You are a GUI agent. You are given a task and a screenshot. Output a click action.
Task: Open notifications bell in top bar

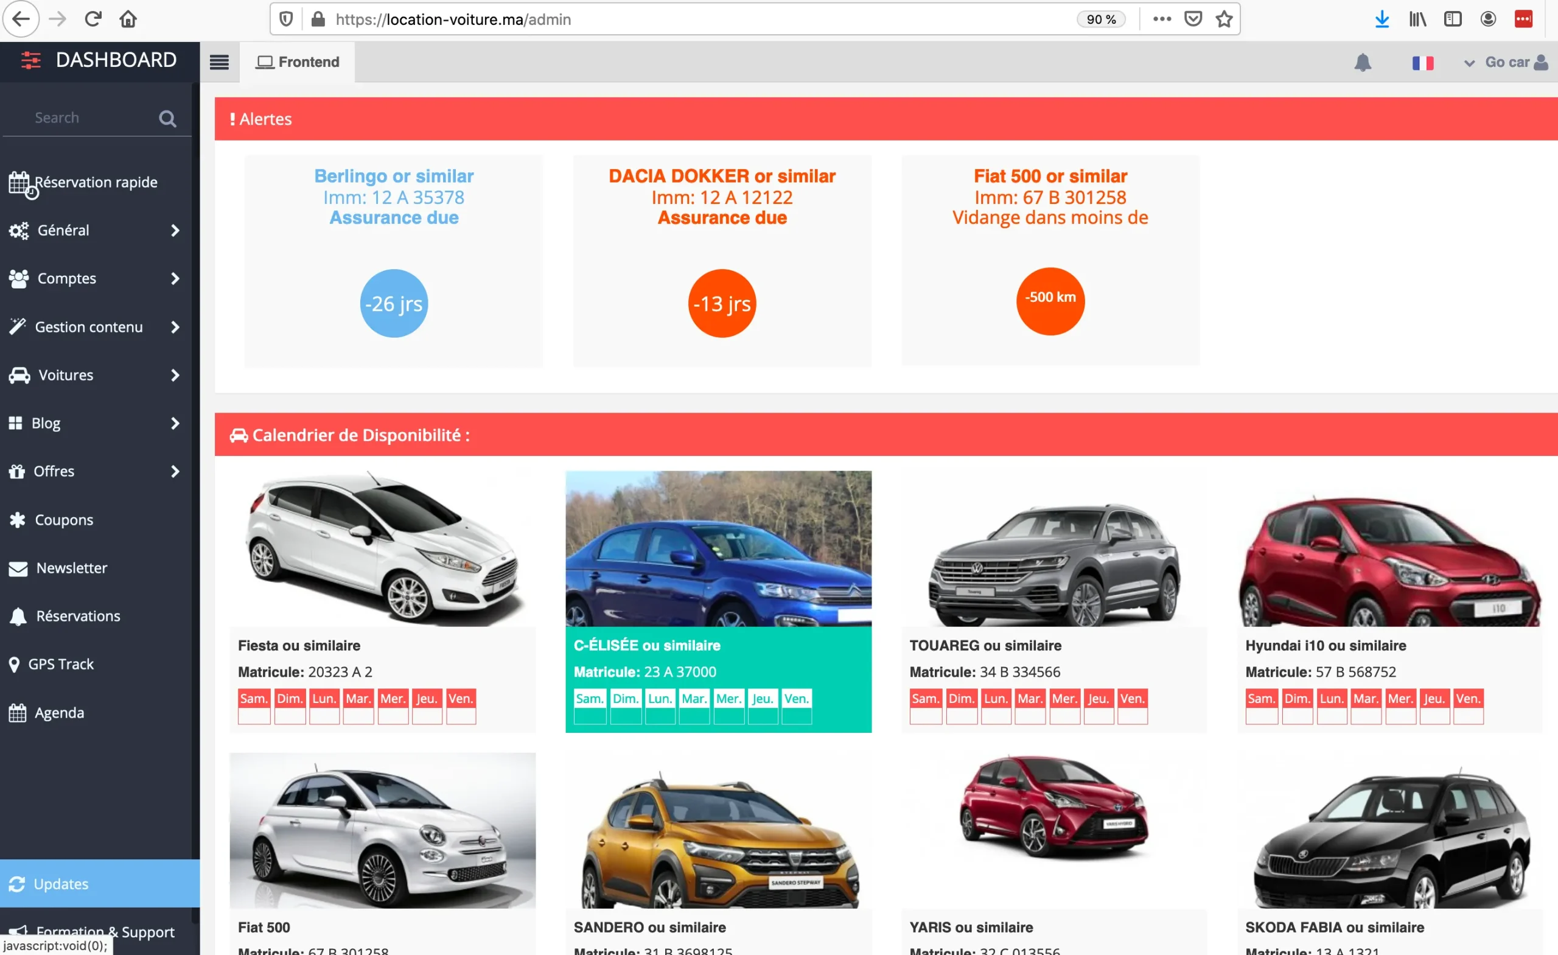1363,62
